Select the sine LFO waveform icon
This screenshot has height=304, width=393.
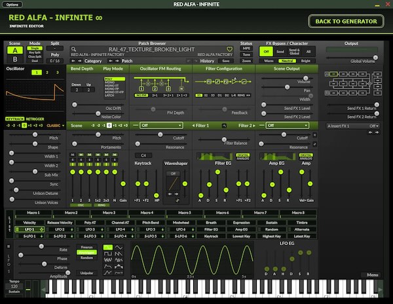pos(108,248)
